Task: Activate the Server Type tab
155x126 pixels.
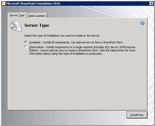Action: pyautogui.click(x=17, y=15)
